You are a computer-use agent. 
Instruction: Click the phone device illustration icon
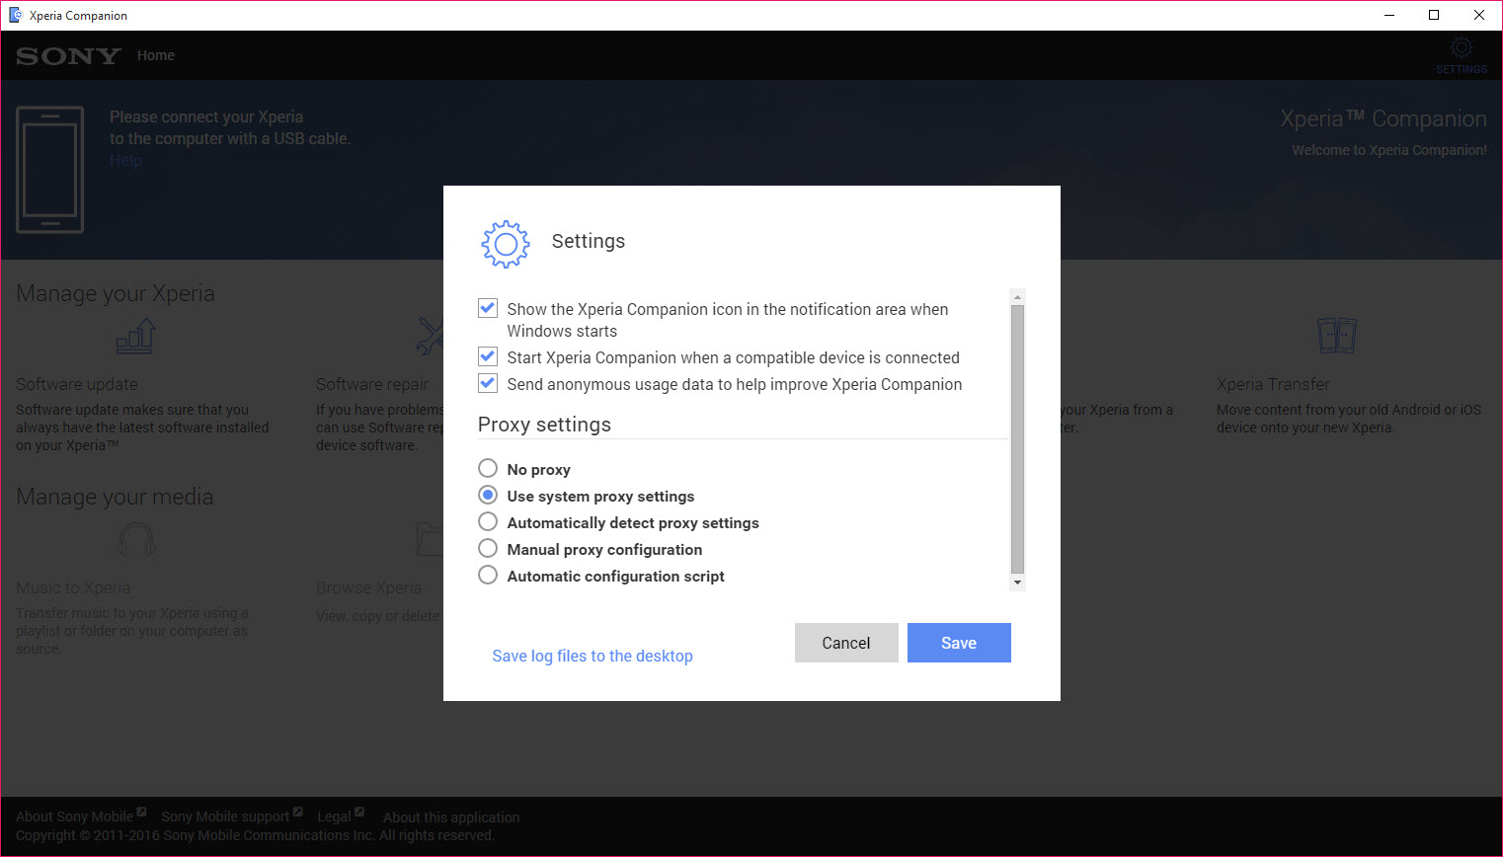coord(49,170)
